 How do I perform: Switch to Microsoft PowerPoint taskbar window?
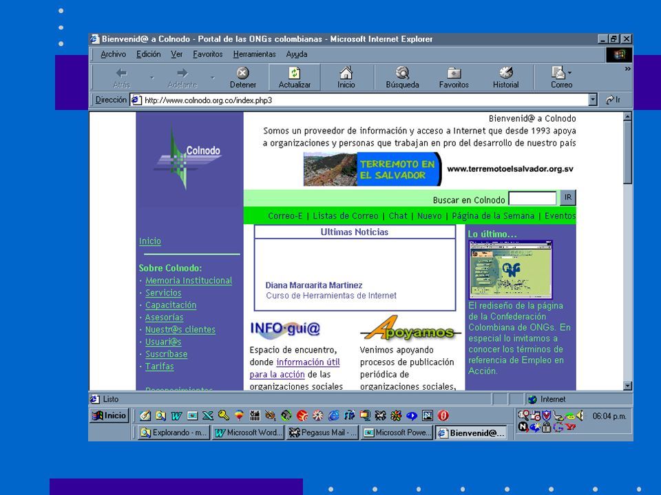397,432
